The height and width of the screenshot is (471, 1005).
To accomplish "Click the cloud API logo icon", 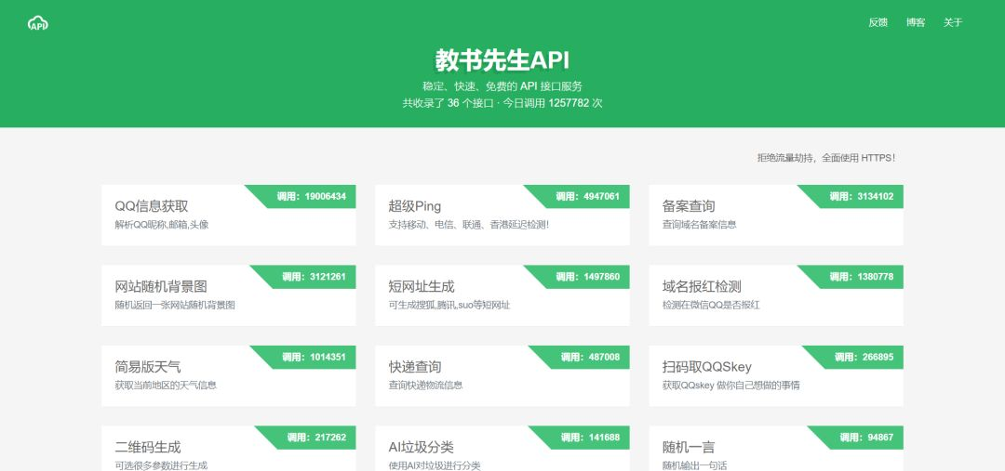I will [x=38, y=23].
